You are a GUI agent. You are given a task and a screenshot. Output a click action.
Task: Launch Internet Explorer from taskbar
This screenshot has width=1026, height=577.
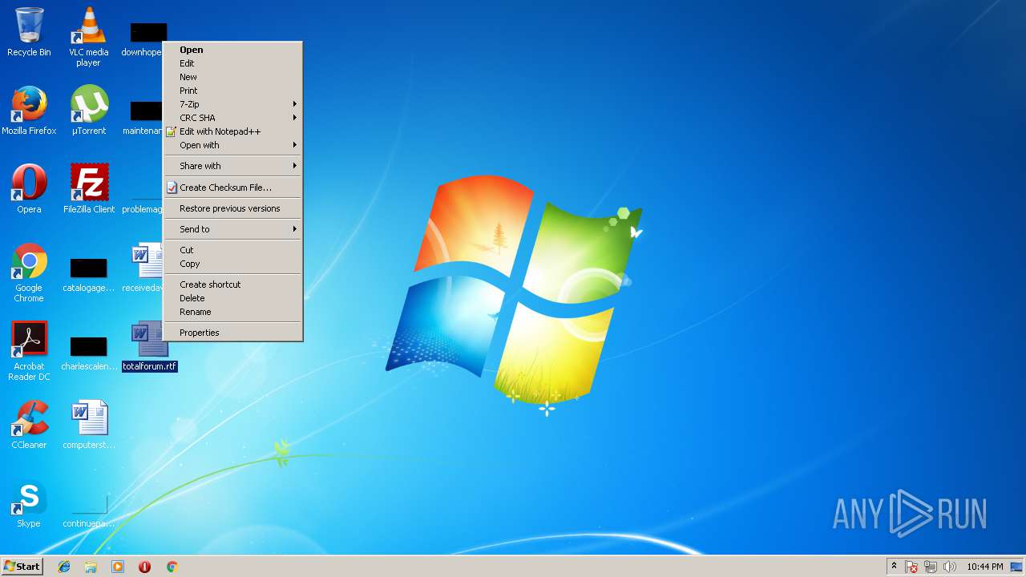[x=64, y=567]
